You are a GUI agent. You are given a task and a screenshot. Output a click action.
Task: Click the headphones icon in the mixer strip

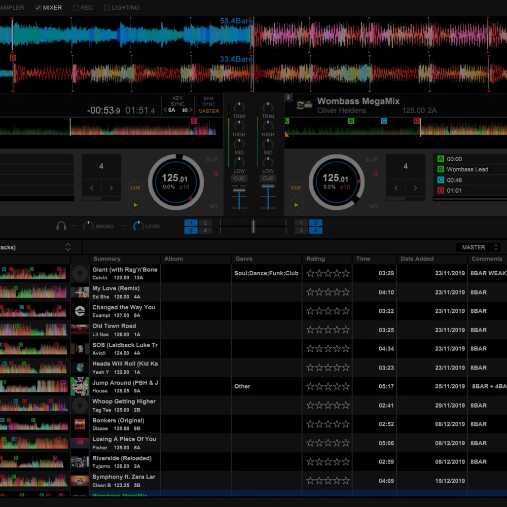(61, 226)
